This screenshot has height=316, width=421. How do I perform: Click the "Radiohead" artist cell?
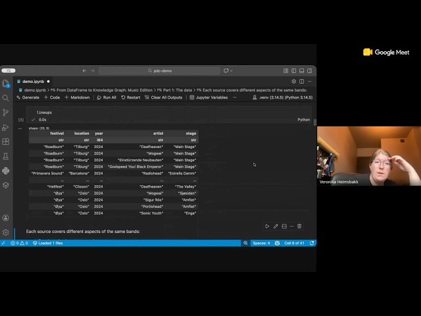153,173
